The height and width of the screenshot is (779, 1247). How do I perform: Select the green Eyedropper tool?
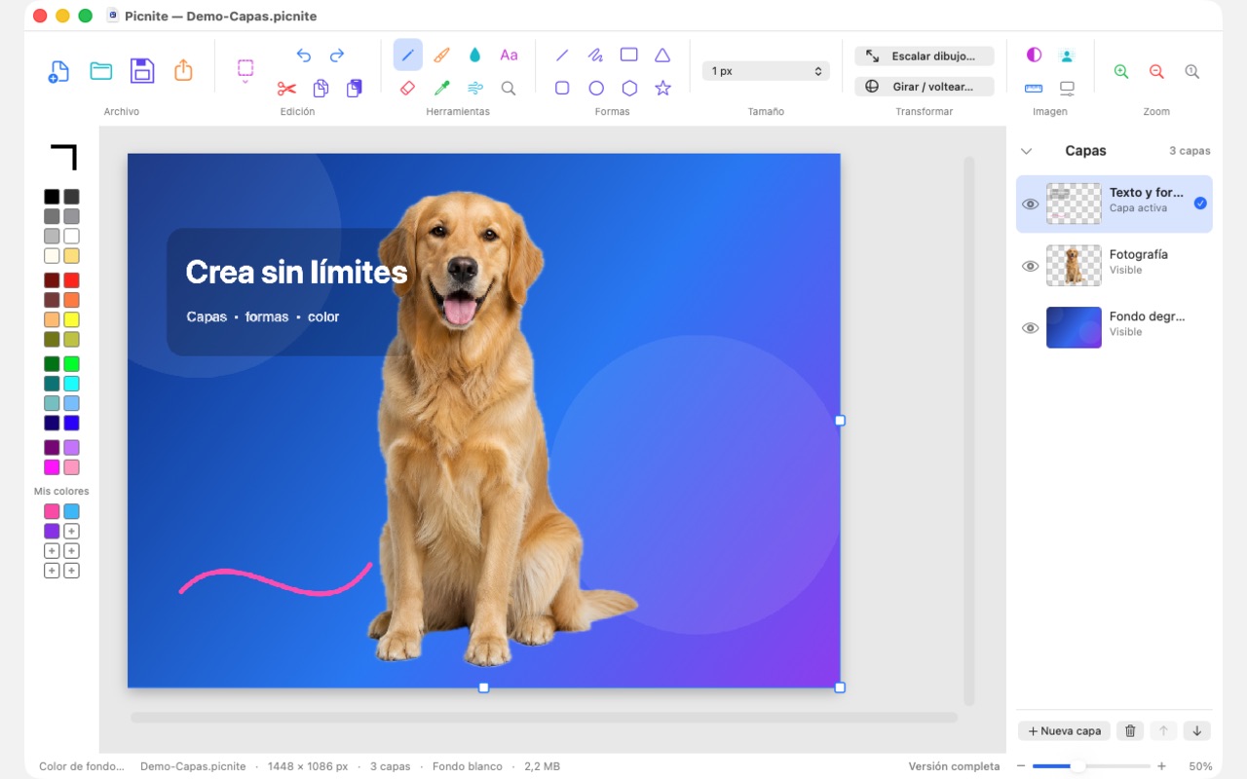(441, 89)
